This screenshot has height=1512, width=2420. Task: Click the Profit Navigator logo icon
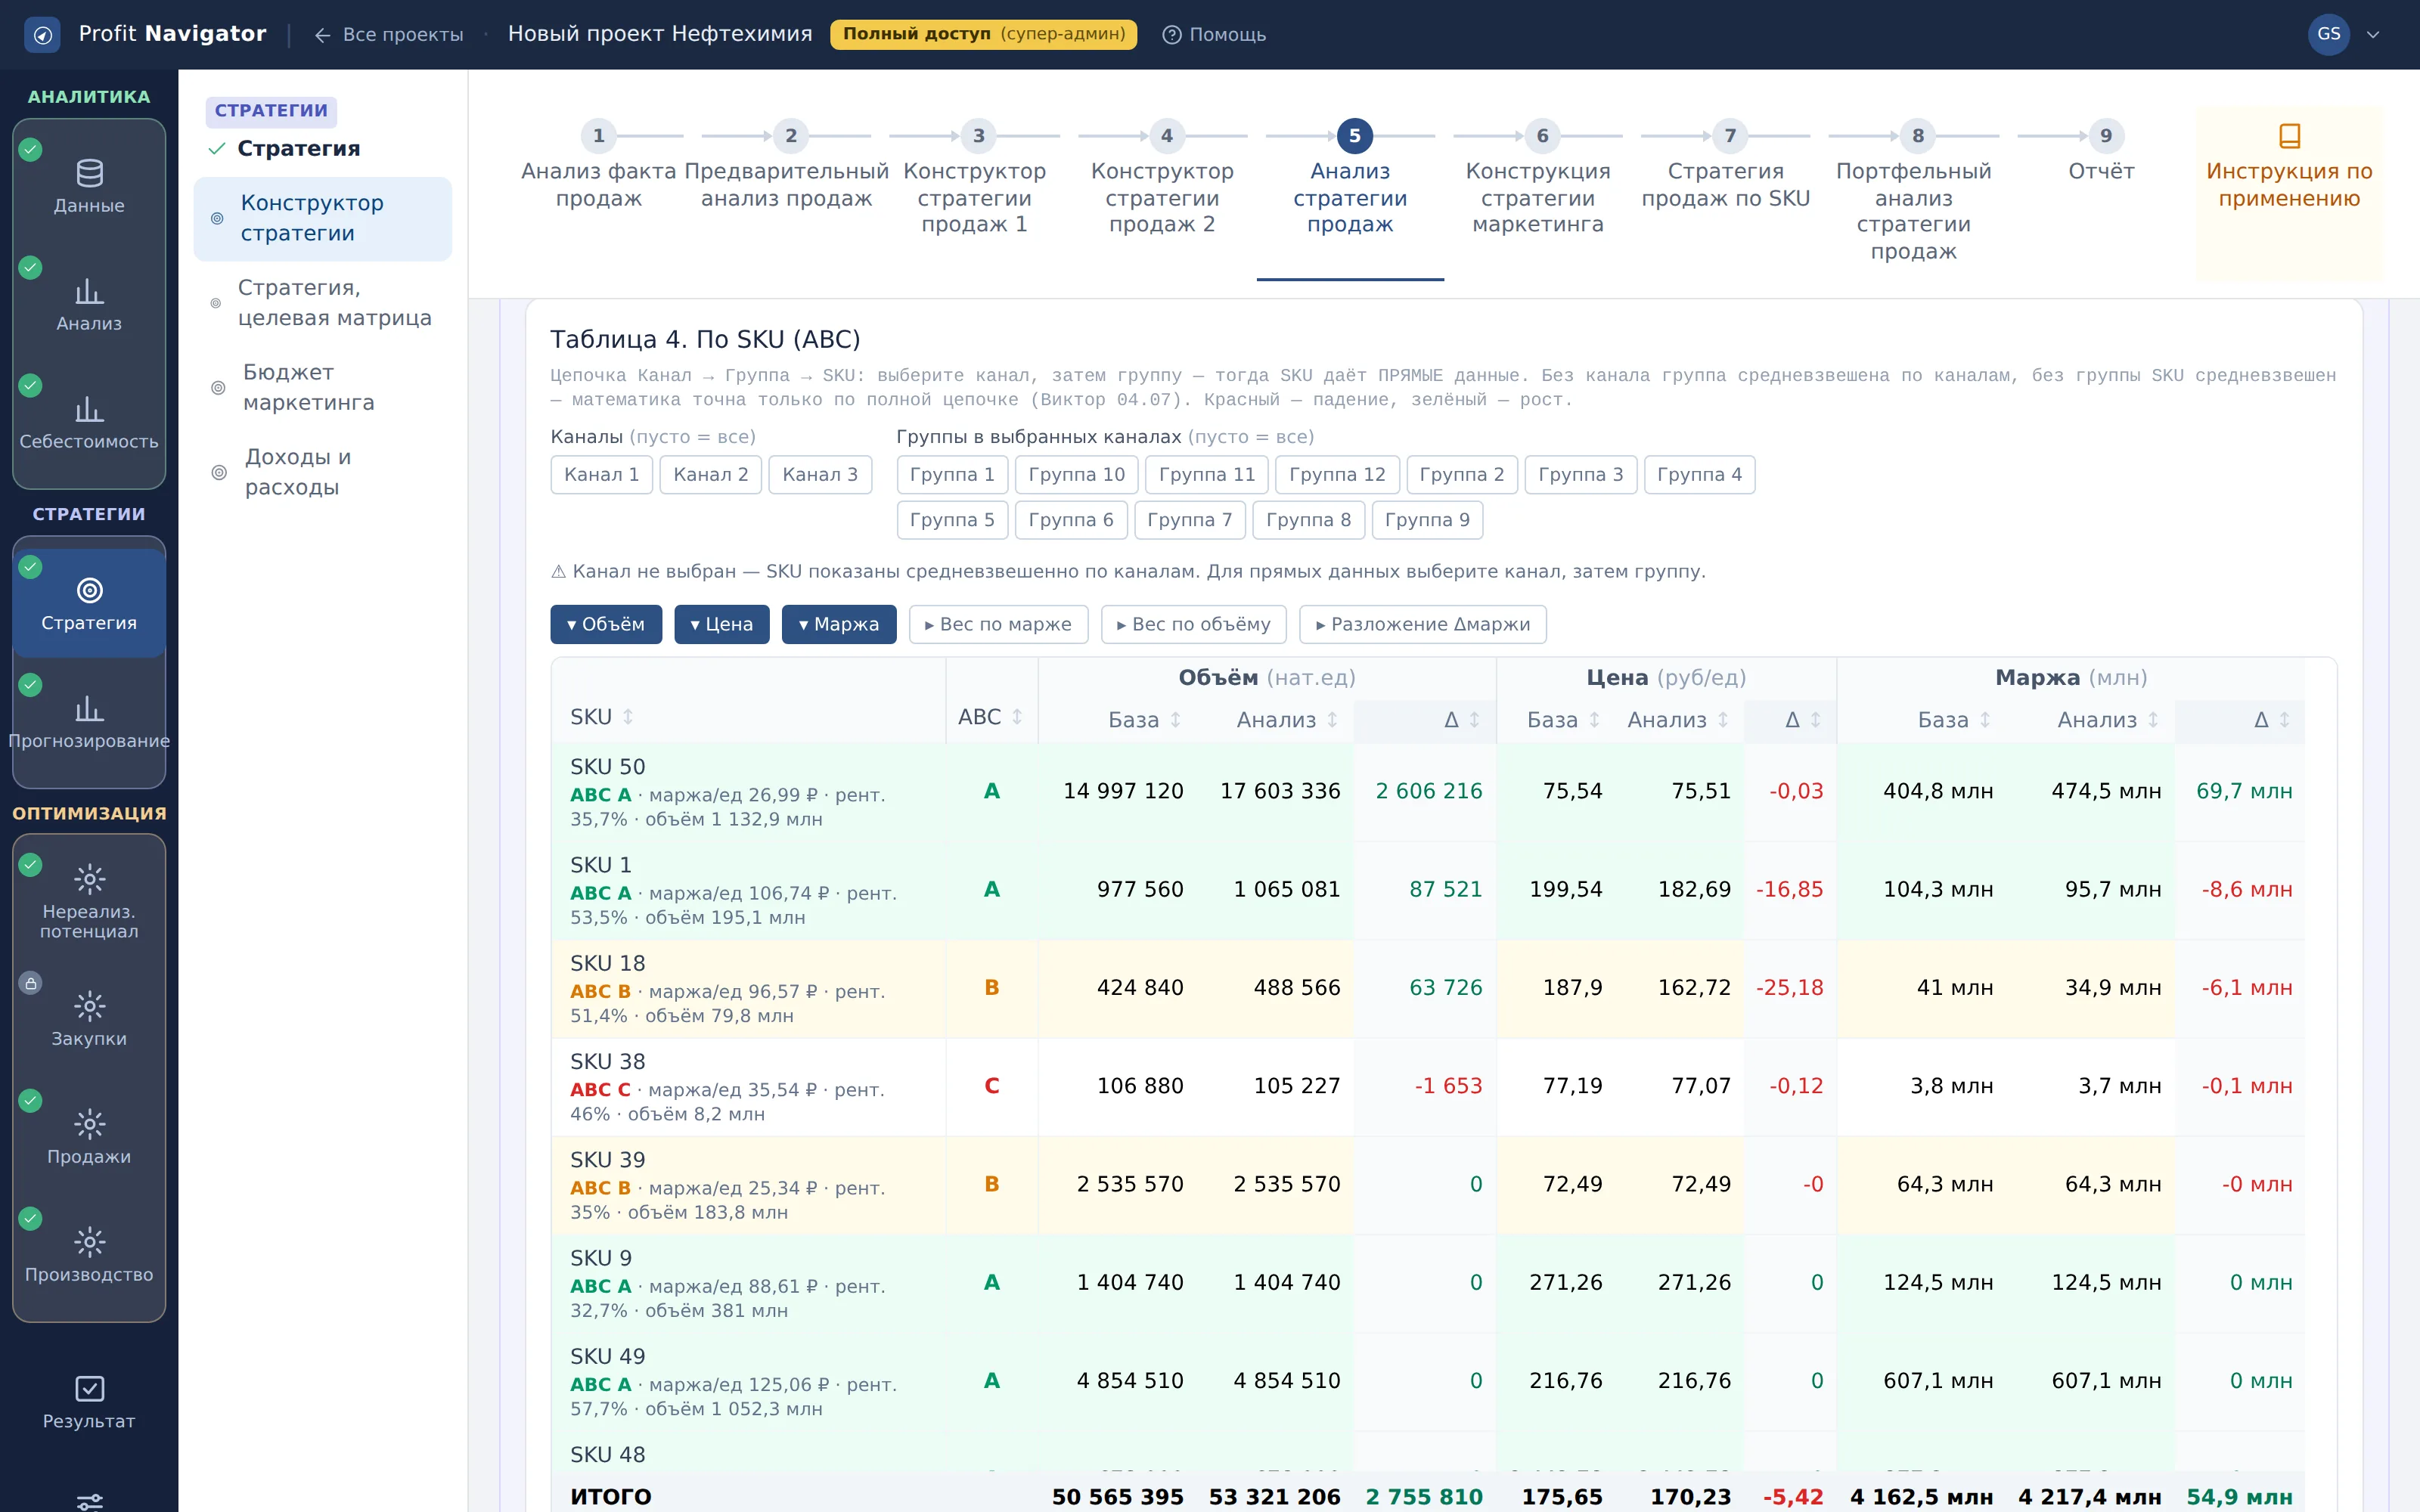click(x=42, y=35)
